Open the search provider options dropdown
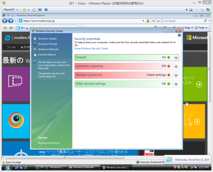The height and width of the screenshot is (172, 213). pyautogui.click(x=209, y=21)
